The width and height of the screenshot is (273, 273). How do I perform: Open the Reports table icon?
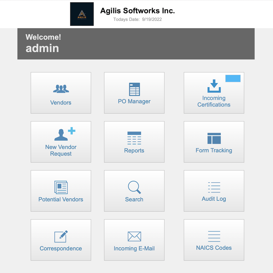click(134, 138)
